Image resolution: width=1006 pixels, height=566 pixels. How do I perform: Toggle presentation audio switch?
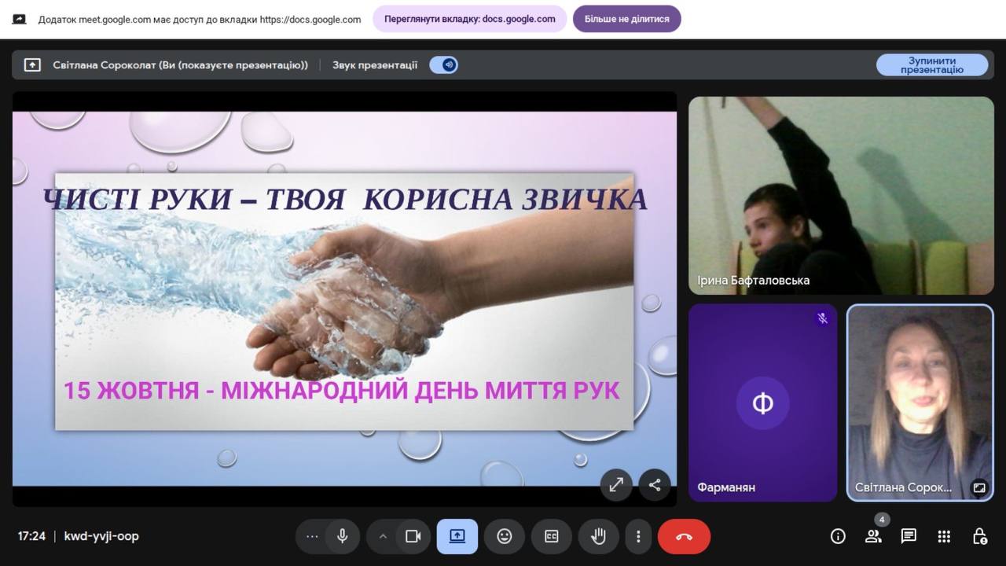click(x=444, y=65)
